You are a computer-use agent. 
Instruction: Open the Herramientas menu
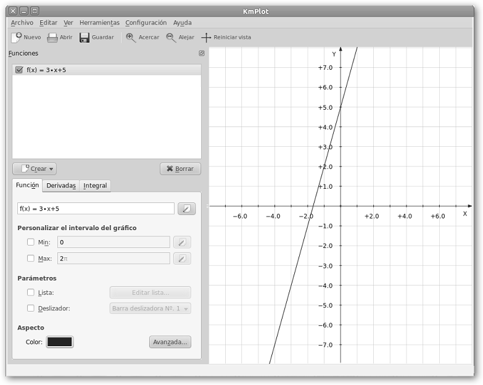click(x=99, y=23)
